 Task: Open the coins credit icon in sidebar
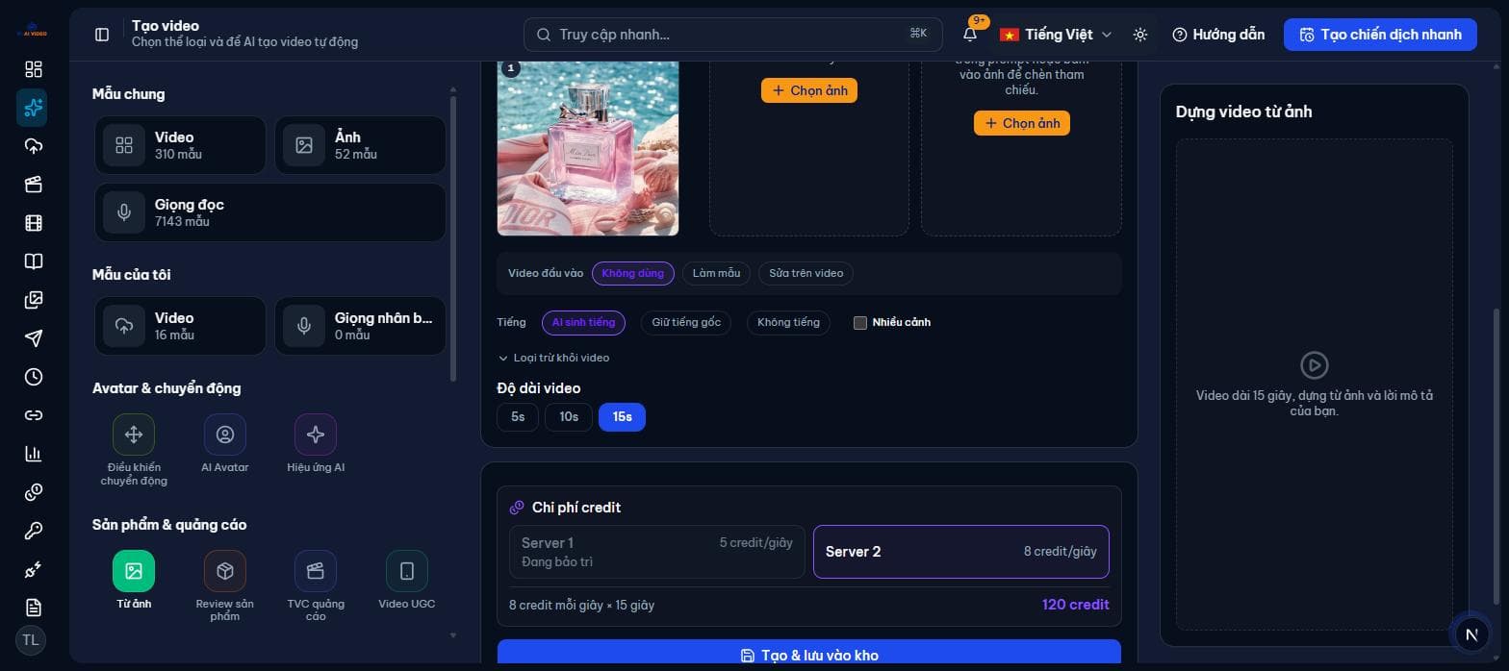pyautogui.click(x=34, y=492)
